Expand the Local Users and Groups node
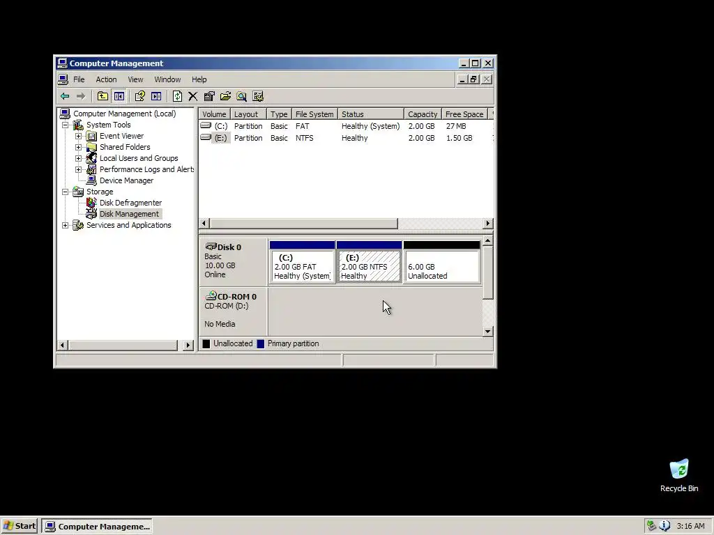Screen dimensions: 714x535 [x=78, y=158]
